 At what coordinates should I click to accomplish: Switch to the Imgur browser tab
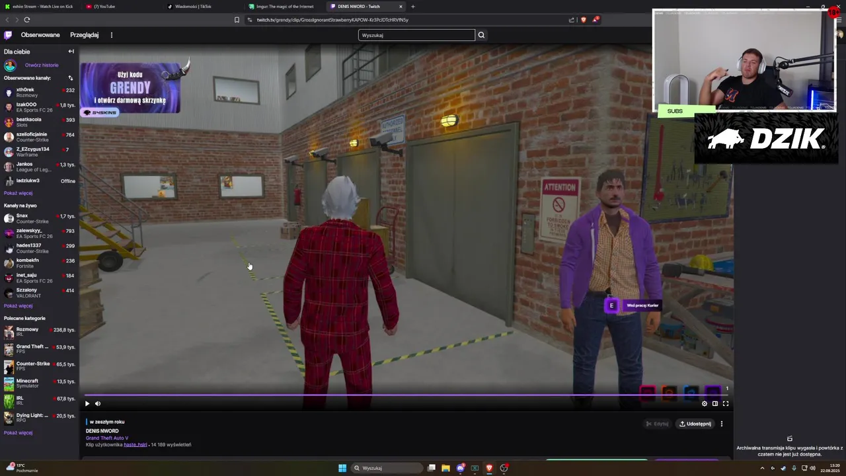click(x=284, y=7)
